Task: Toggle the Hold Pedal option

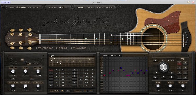Action: coord(61,48)
